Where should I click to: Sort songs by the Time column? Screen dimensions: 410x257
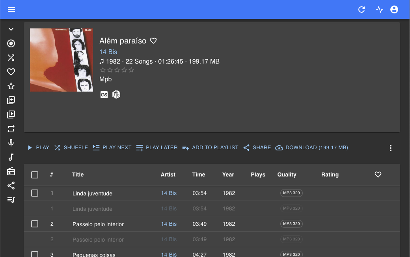tap(199, 174)
